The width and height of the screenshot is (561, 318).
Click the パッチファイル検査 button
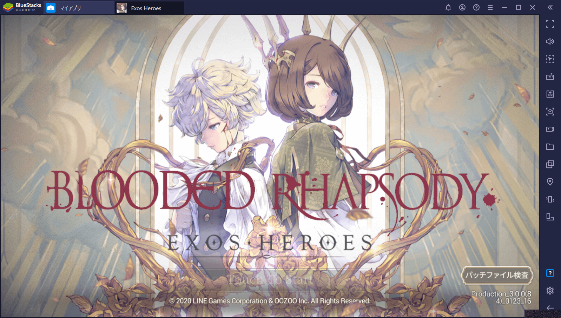[x=497, y=275]
